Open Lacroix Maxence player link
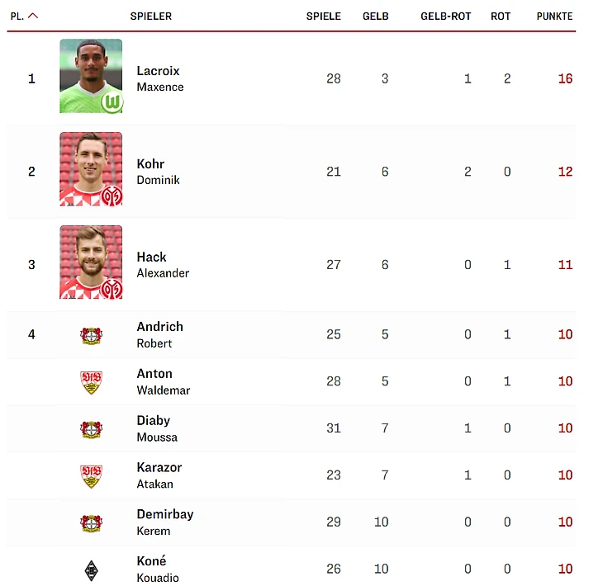This screenshot has height=586, width=603. [x=159, y=78]
